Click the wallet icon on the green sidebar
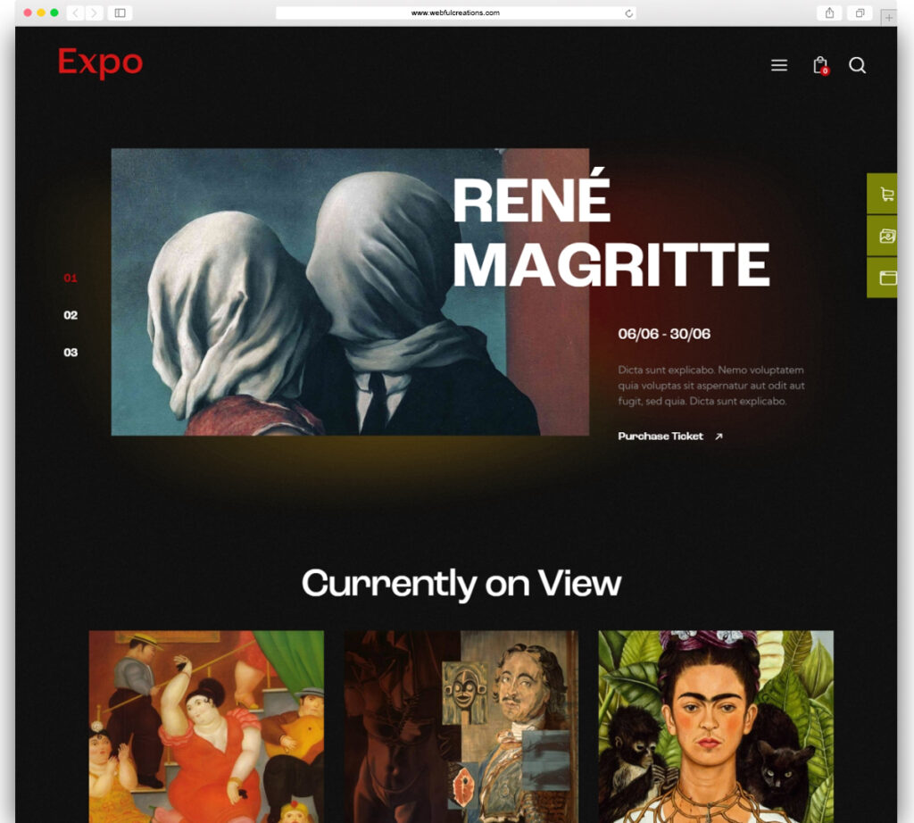914x823 pixels. point(885,277)
